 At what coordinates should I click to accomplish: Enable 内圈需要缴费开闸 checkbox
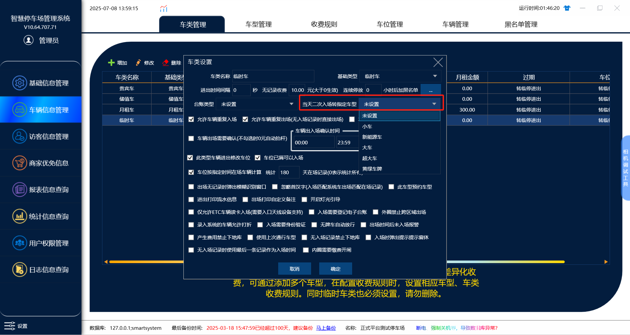[x=306, y=250]
